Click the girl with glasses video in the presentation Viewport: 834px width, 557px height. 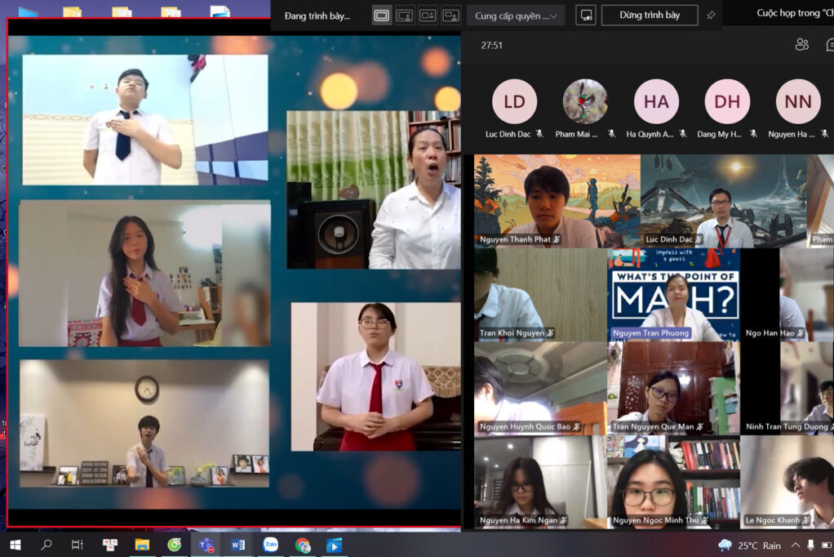coord(375,377)
